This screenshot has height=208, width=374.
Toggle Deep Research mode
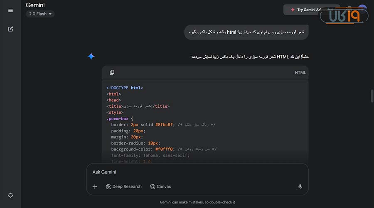[x=123, y=187]
